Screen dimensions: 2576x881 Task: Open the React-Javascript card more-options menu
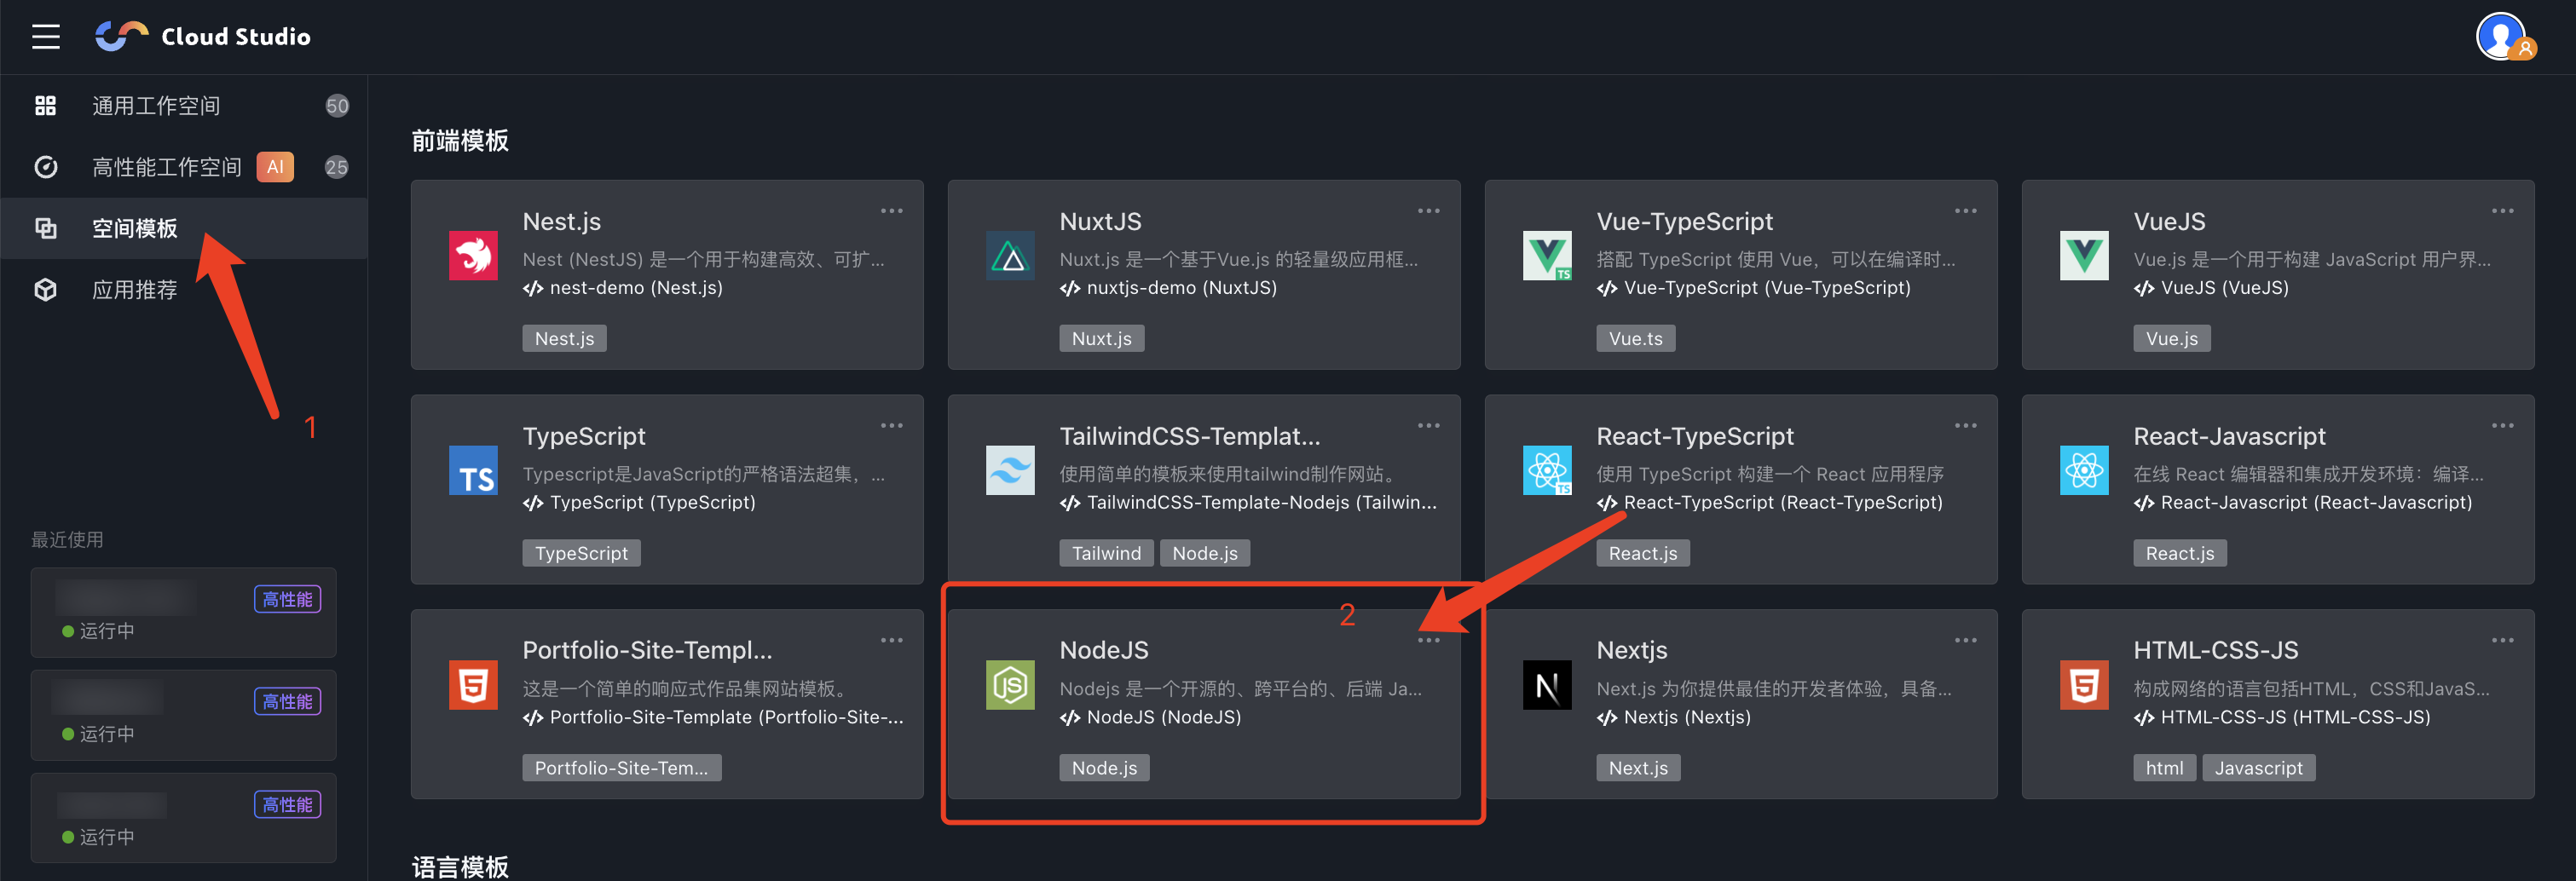2503,426
